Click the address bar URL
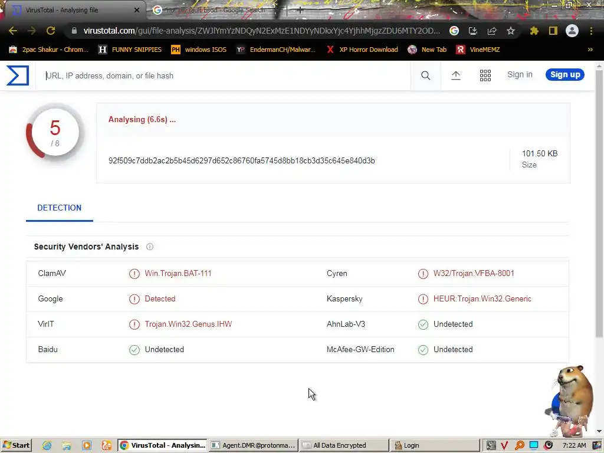Image resolution: width=604 pixels, height=453 pixels. click(261, 31)
